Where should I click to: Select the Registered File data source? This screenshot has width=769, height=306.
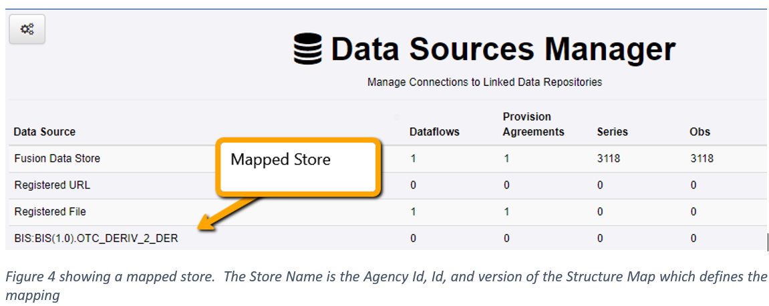pyautogui.click(x=50, y=212)
